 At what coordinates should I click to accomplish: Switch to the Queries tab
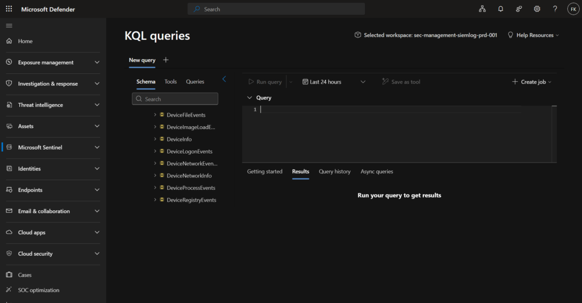[195, 82]
